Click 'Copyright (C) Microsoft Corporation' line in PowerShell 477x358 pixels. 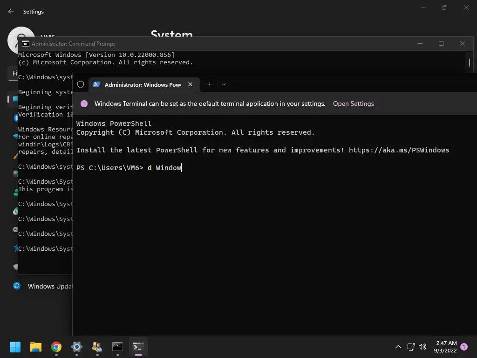pos(195,132)
